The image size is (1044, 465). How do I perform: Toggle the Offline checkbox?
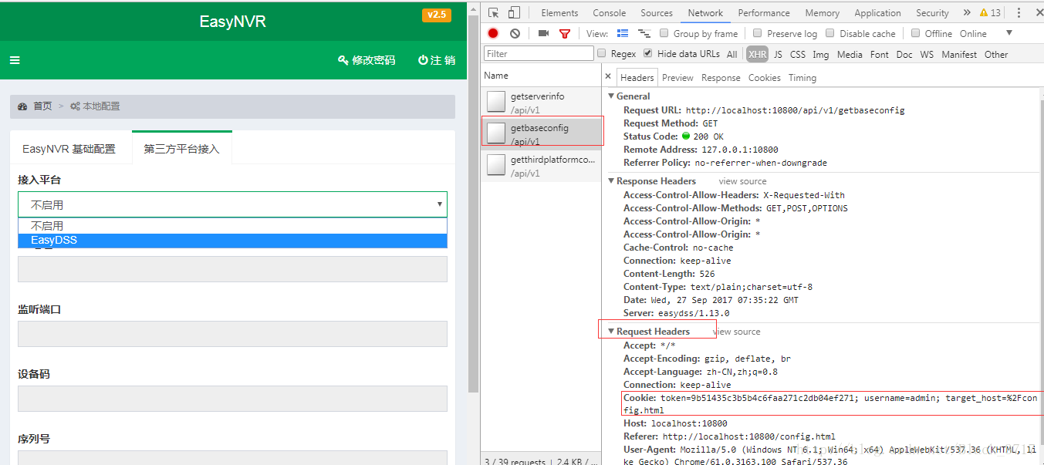(915, 33)
